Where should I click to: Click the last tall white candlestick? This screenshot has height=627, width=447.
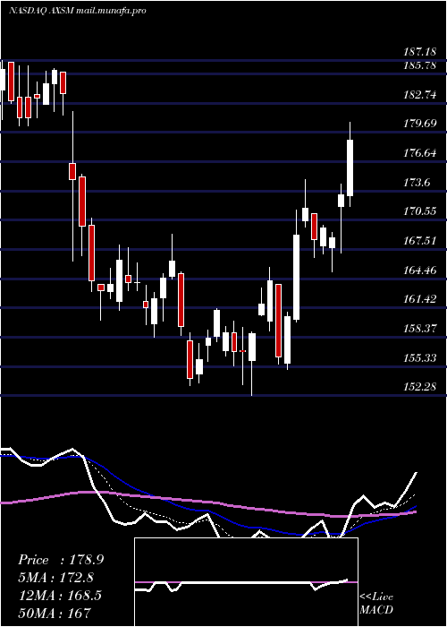(350, 167)
